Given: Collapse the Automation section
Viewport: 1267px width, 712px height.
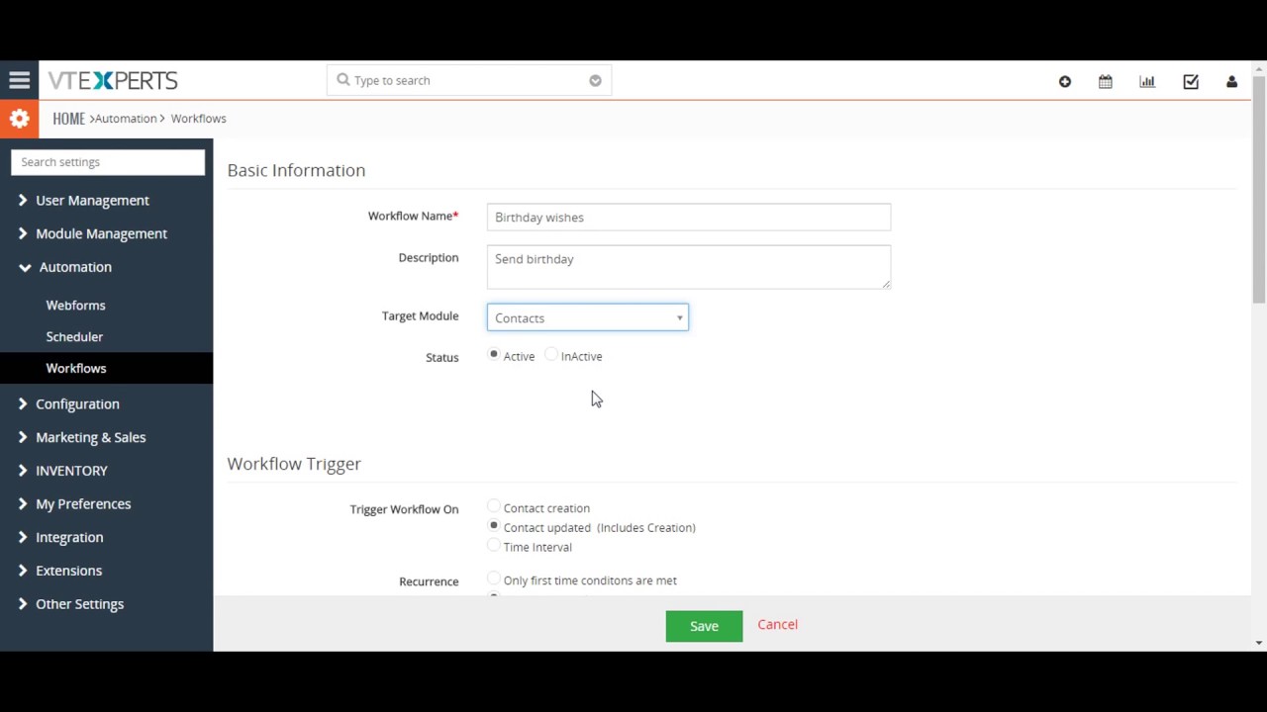Looking at the screenshot, I should pyautogui.click(x=75, y=267).
